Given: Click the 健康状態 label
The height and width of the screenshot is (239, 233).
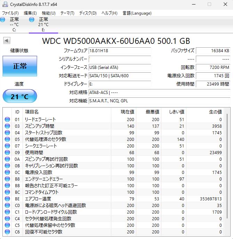Looking at the screenshot, I should (x=19, y=50).
